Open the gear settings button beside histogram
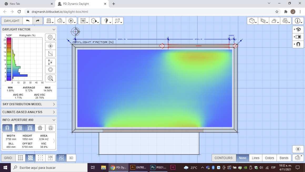This screenshot has width=305, height=172. click(50, 37)
